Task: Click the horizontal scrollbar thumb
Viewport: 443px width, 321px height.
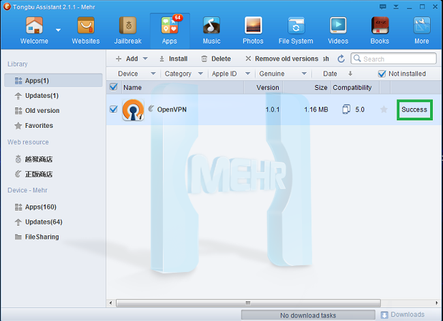Action: pyautogui.click(x=248, y=303)
